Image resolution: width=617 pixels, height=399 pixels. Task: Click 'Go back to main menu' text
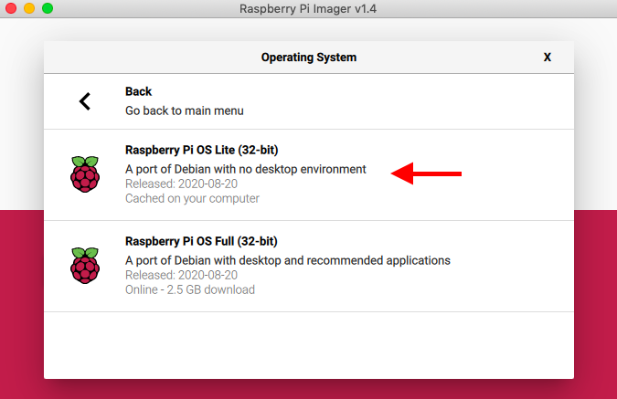184,110
